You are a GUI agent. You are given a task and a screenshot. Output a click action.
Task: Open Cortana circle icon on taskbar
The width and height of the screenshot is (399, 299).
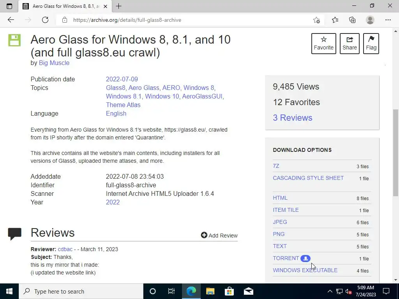coord(152,291)
